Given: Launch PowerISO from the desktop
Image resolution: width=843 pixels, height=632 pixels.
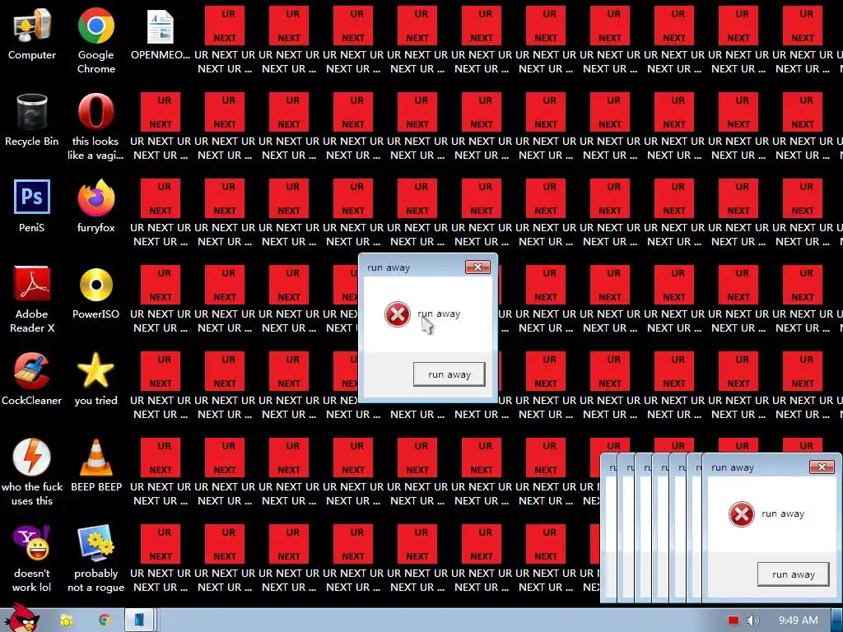Looking at the screenshot, I should [95, 293].
